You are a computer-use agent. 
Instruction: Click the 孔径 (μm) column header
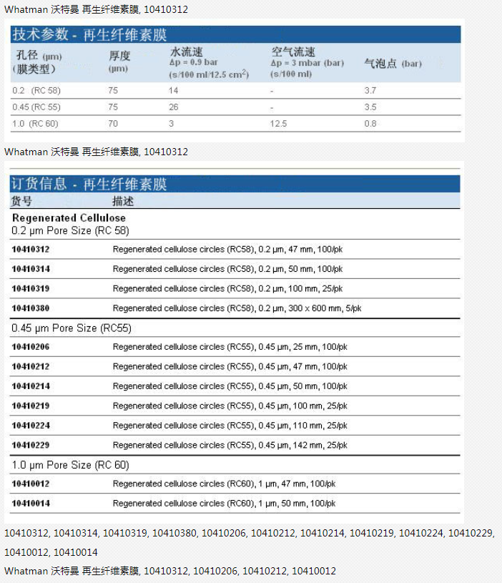click(x=37, y=62)
